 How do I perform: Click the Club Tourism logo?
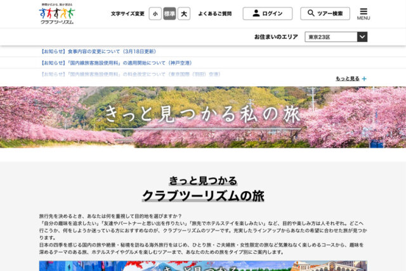[56, 13]
